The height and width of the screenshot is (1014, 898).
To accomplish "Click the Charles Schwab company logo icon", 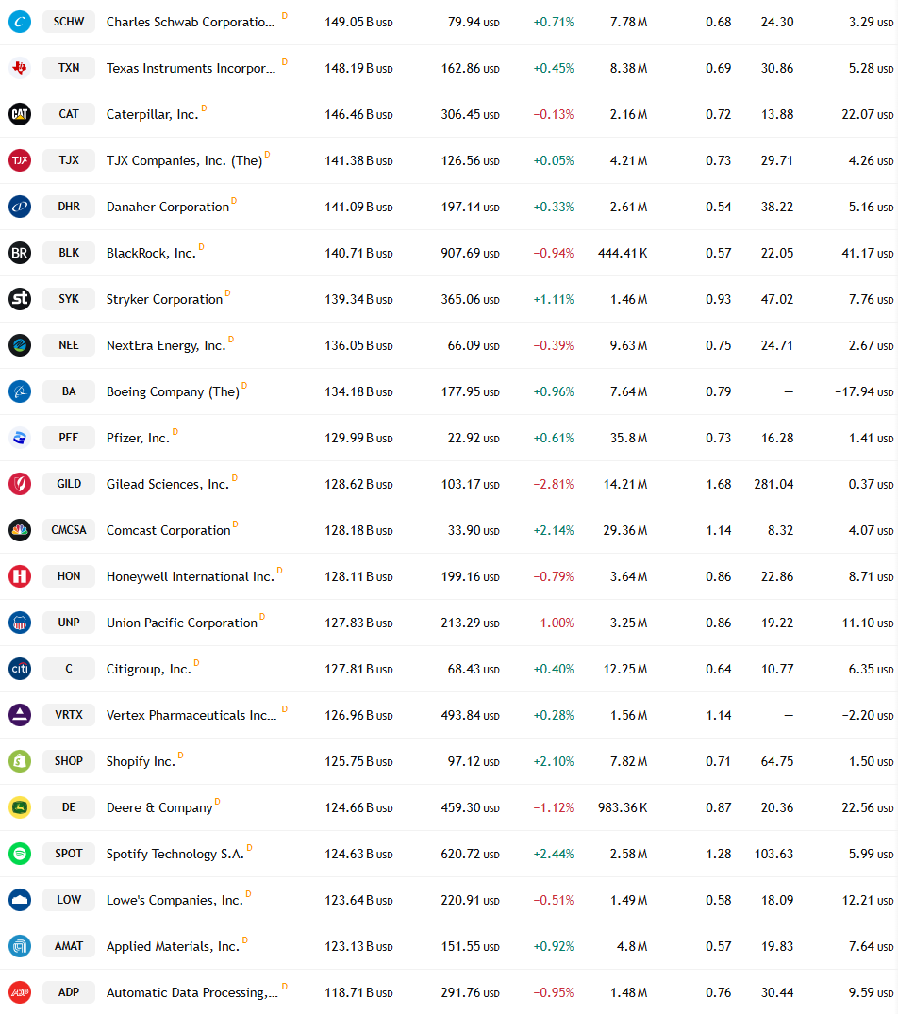I will (x=20, y=22).
